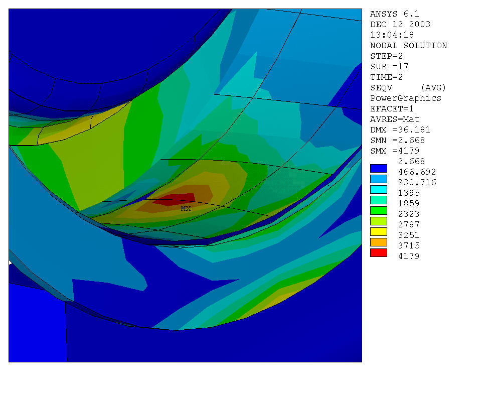Image resolution: width=494 pixels, height=393 pixels.
Task: Click the orange legend swatch
Action: coord(378,242)
